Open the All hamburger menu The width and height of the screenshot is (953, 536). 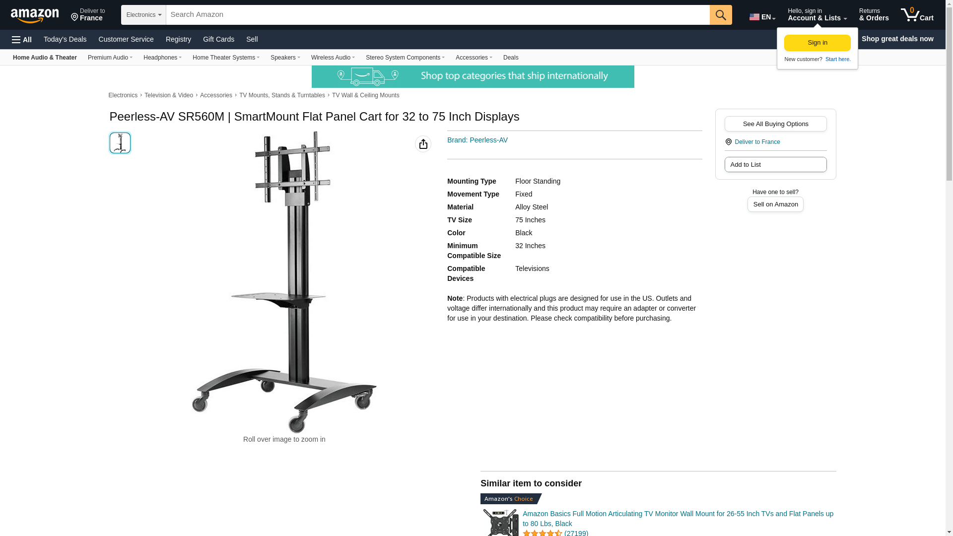coord(22,39)
